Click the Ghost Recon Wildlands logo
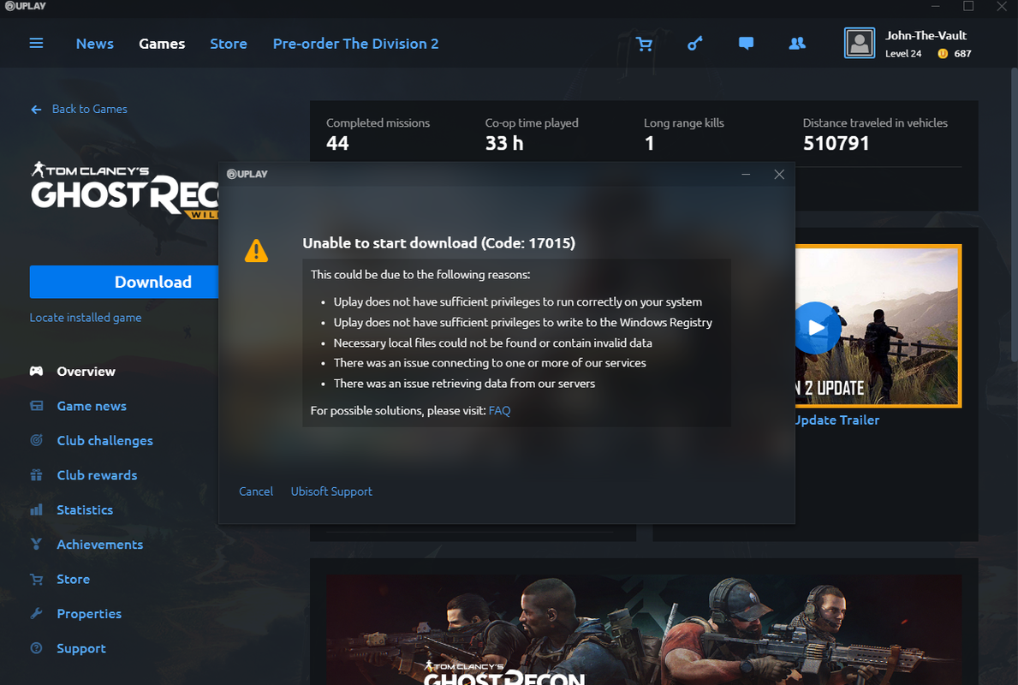The height and width of the screenshot is (685, 1018). [x=125, y=189]
